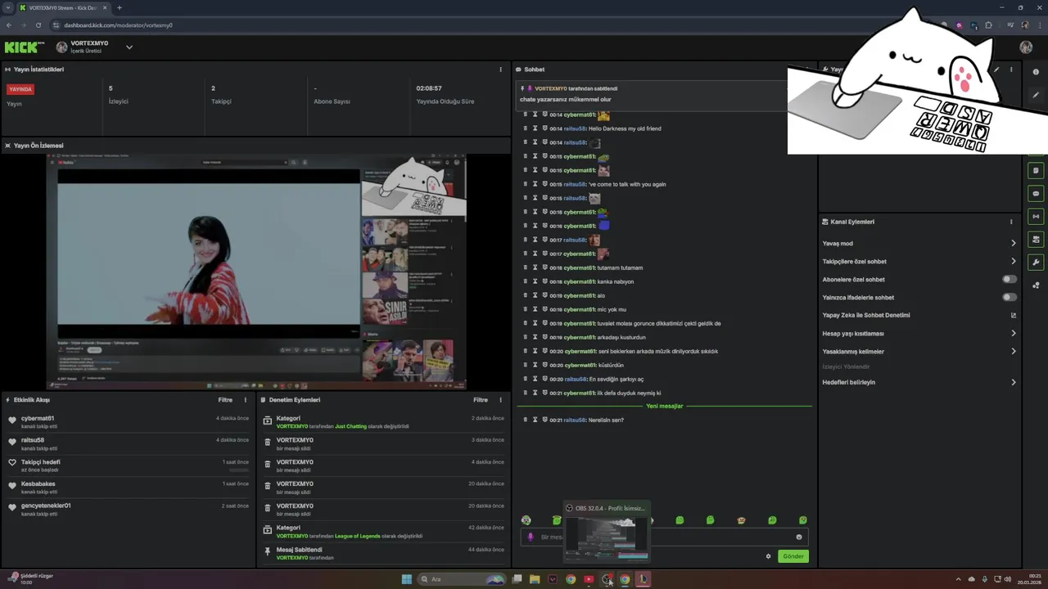Viewport: 1048px width, 589px height.
Task: Toggle Abonelere özel sohbet switch
Action: 1010,280
